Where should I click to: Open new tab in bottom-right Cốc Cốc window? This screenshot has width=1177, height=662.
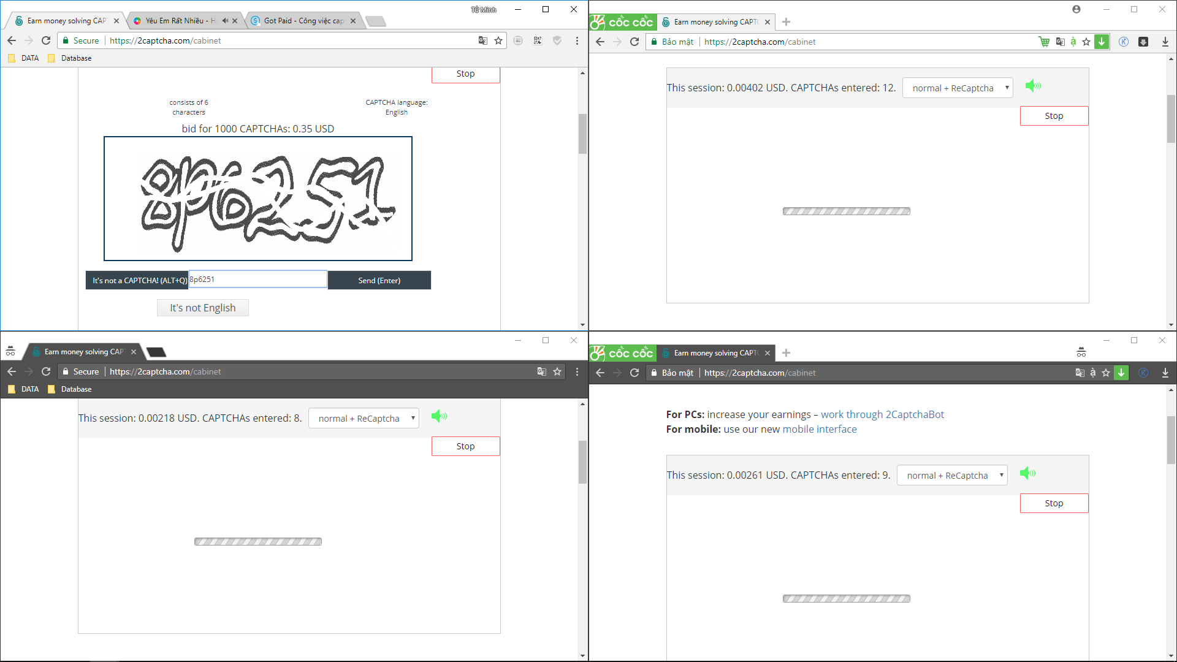tap(787, 353)
